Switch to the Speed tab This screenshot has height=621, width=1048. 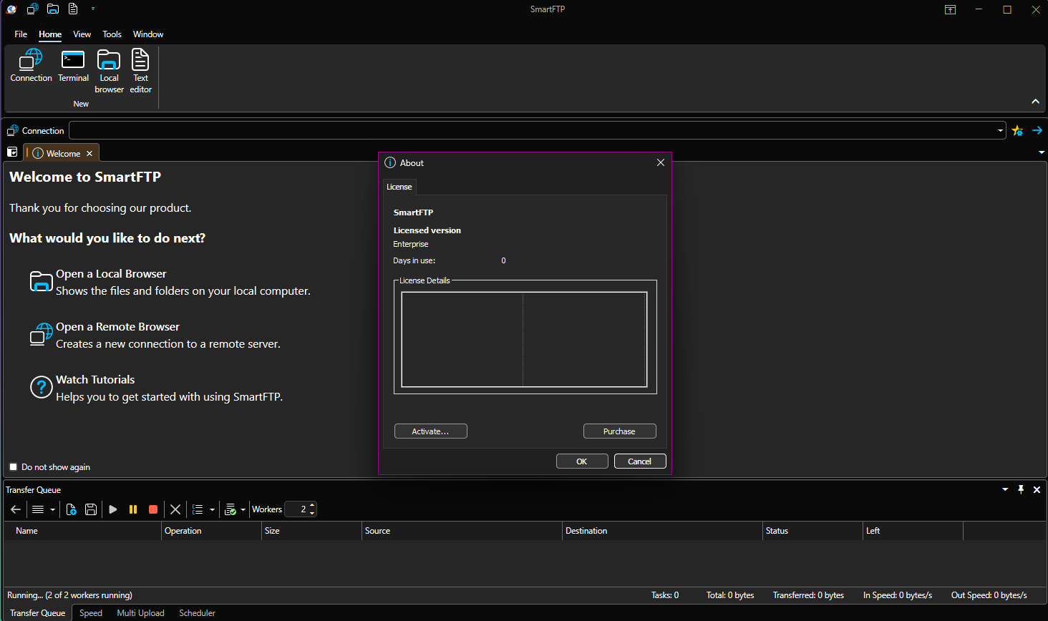coord(91,613)
